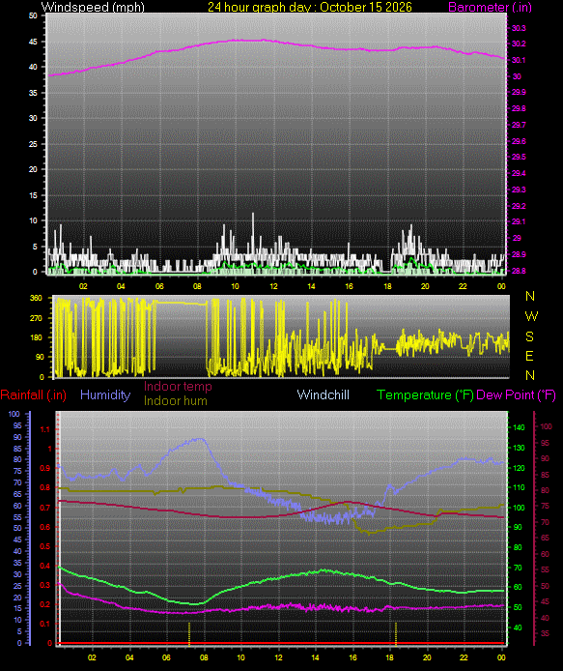This screenshot has height=671, width=563.
Task: Click the S compass letter beside the wind direction chart
Action: coord(529,336)
